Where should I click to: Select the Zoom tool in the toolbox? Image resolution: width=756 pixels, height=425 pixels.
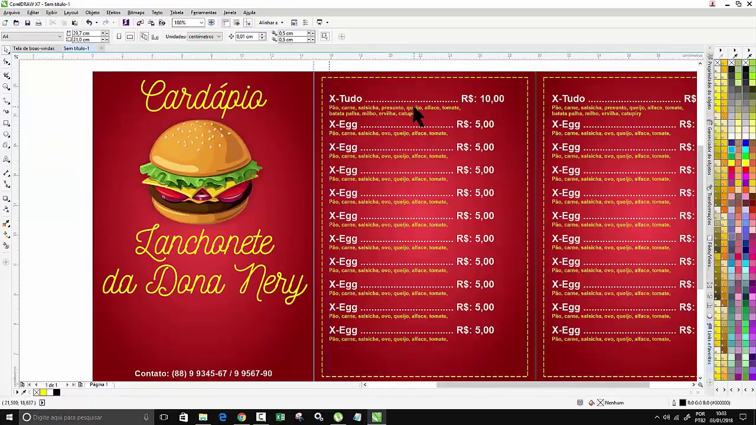click(6, 86)
